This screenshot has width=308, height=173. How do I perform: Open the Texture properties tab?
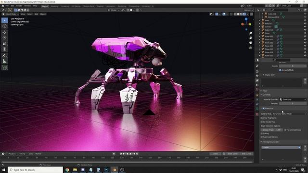click(x=257, y=114)
